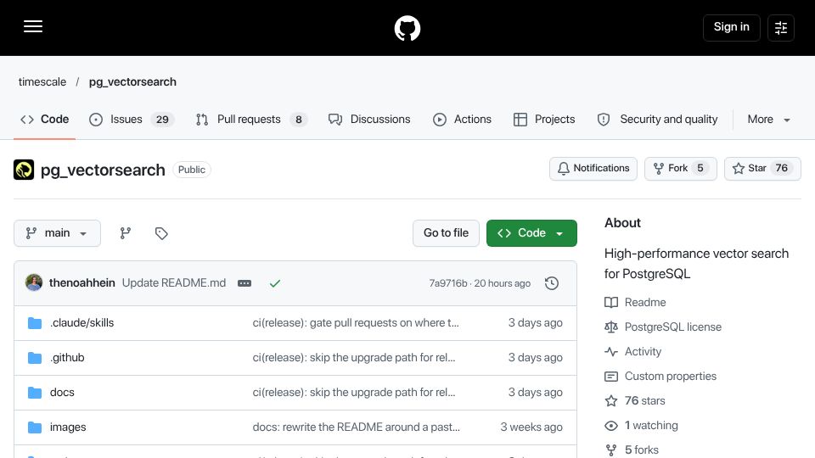View branches via the branch icon

pyautogui.click(x=126, y=233)
